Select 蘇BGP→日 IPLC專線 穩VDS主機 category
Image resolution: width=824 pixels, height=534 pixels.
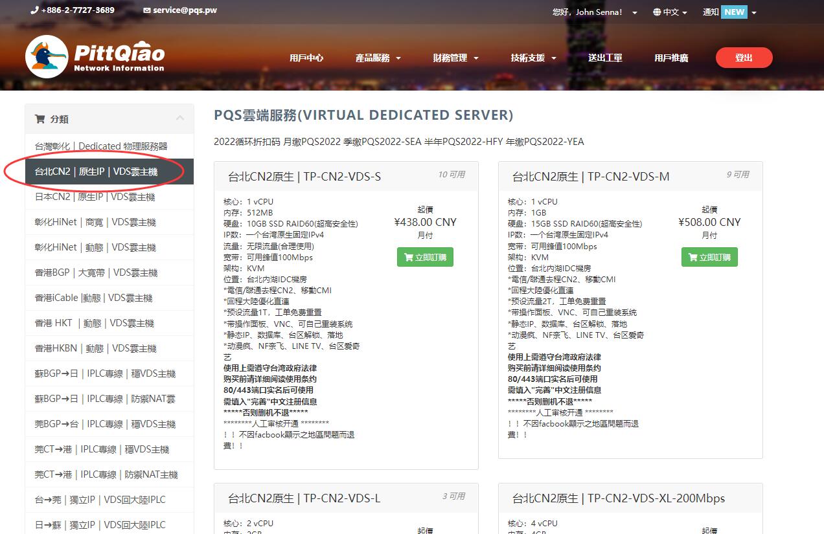coord(109,373)
